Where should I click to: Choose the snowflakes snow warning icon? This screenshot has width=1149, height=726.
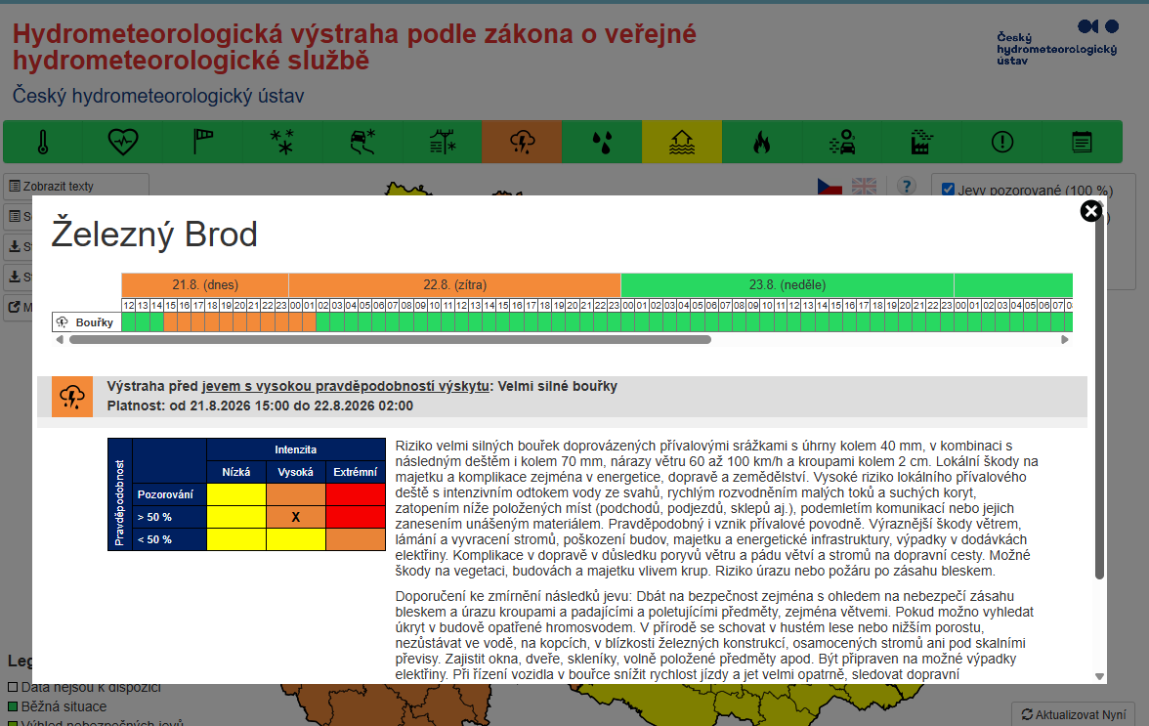[282, 142]
